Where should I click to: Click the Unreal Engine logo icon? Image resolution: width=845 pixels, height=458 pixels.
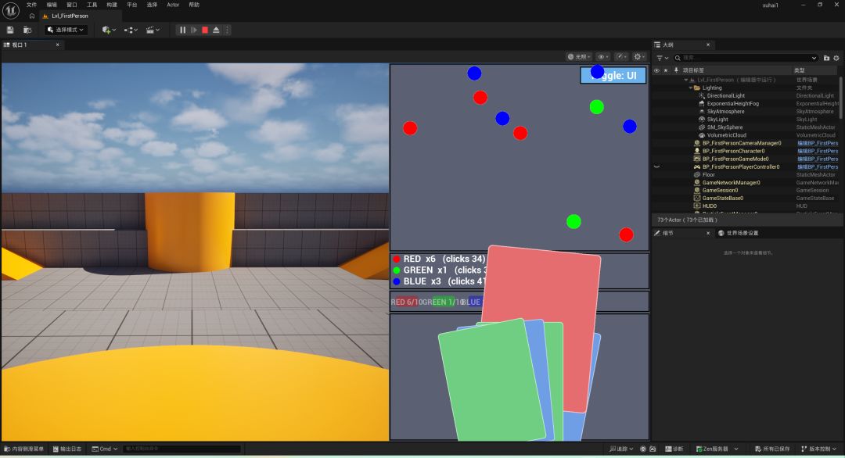pyautogui.click(x=11, y=10)
